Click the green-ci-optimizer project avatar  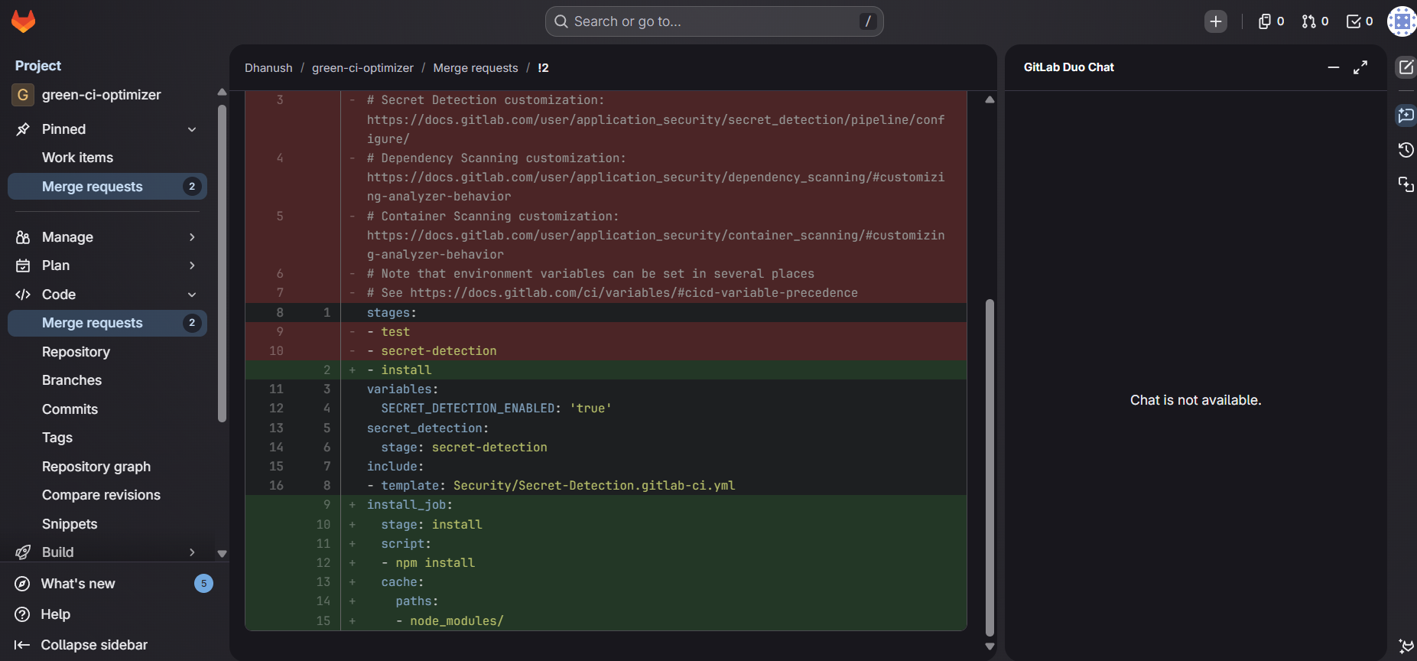click(23, 95)
